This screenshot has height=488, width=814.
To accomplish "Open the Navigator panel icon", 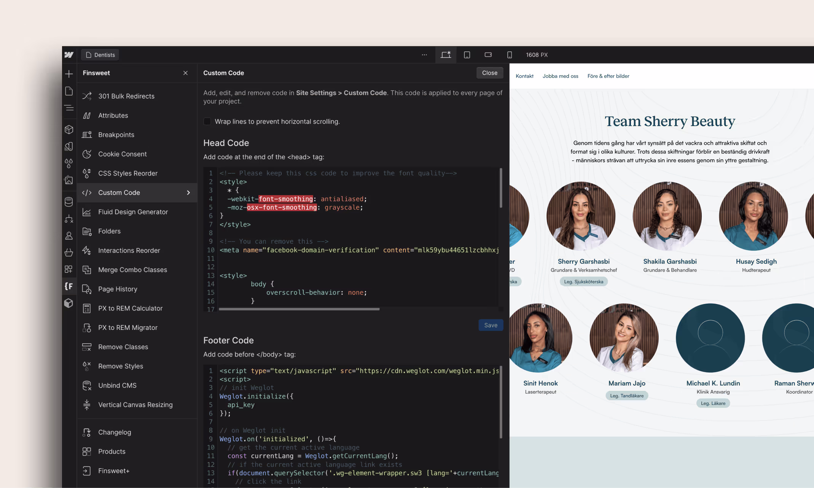I will (x=69, y=108).
